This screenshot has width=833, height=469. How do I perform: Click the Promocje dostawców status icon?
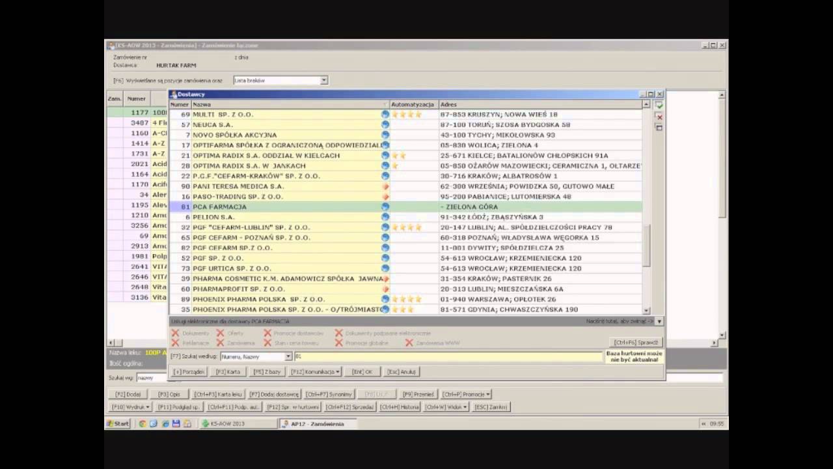[x=267, y=333]
